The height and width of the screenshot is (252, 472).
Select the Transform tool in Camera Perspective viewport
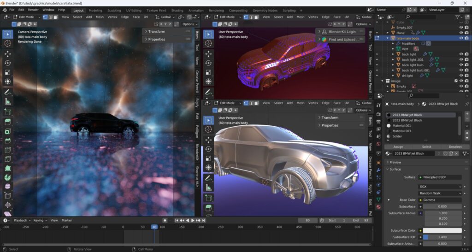point(8,82)
